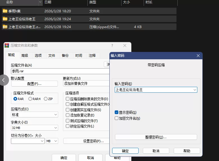This screenshot has height=161, width=219.
Task: Switch to the 高级 tab
Action: pos(25,56)
